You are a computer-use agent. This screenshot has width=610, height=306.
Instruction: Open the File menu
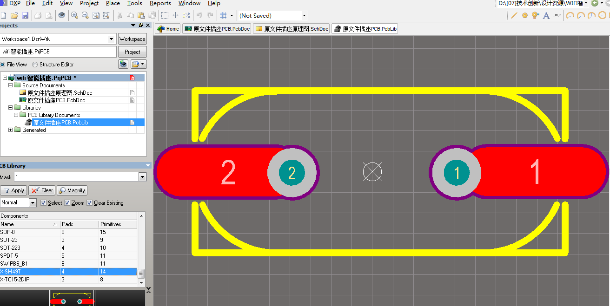tap(30, 3)
